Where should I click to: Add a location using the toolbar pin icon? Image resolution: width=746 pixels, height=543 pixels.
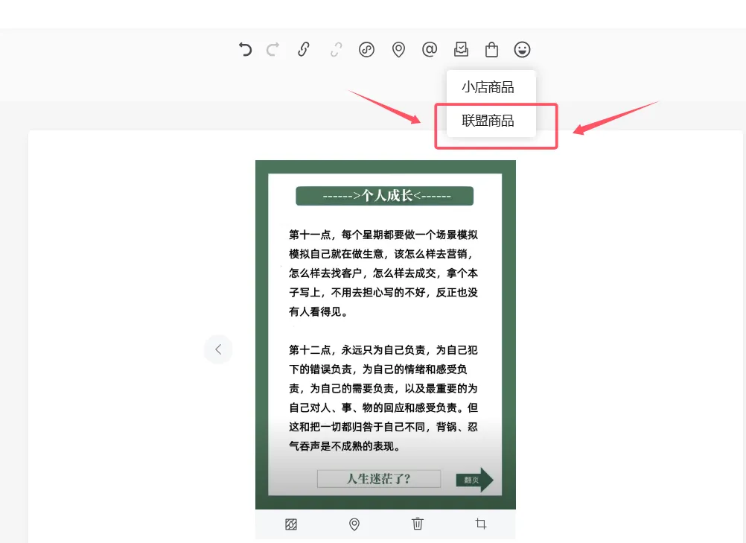pos(398,49)
